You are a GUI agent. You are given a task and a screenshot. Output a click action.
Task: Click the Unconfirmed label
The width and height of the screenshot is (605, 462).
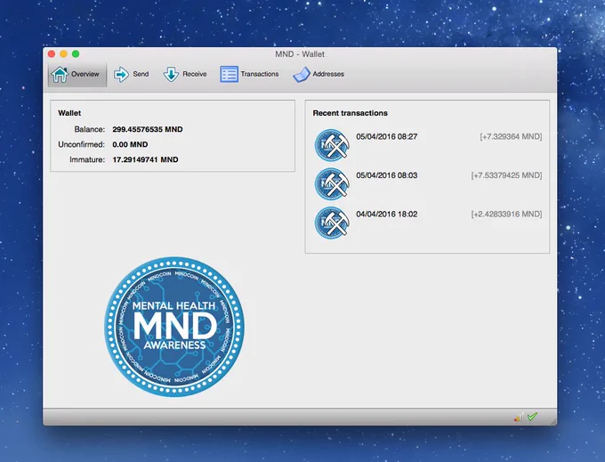tap(82, 144)
